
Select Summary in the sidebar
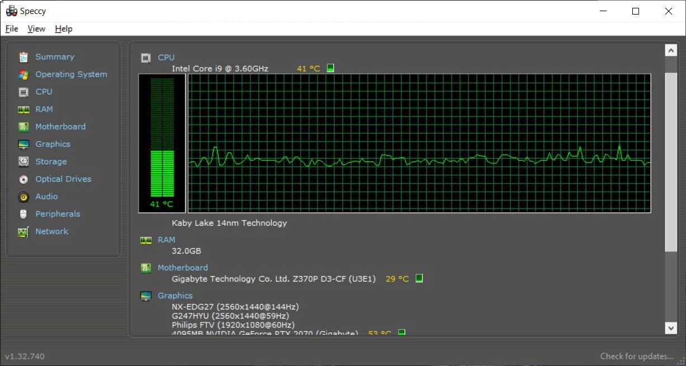tap(55, 57)
